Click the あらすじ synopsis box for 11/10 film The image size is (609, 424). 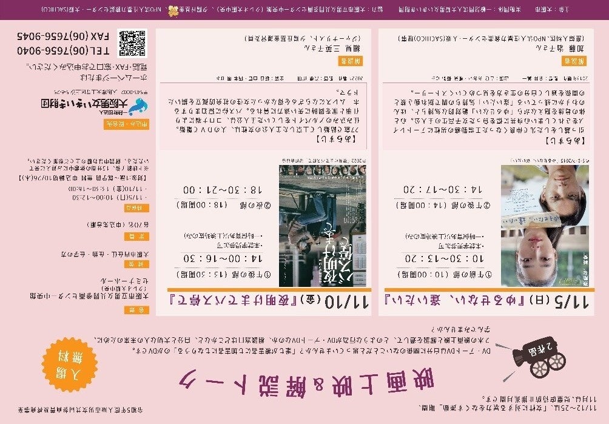(263, 116)
